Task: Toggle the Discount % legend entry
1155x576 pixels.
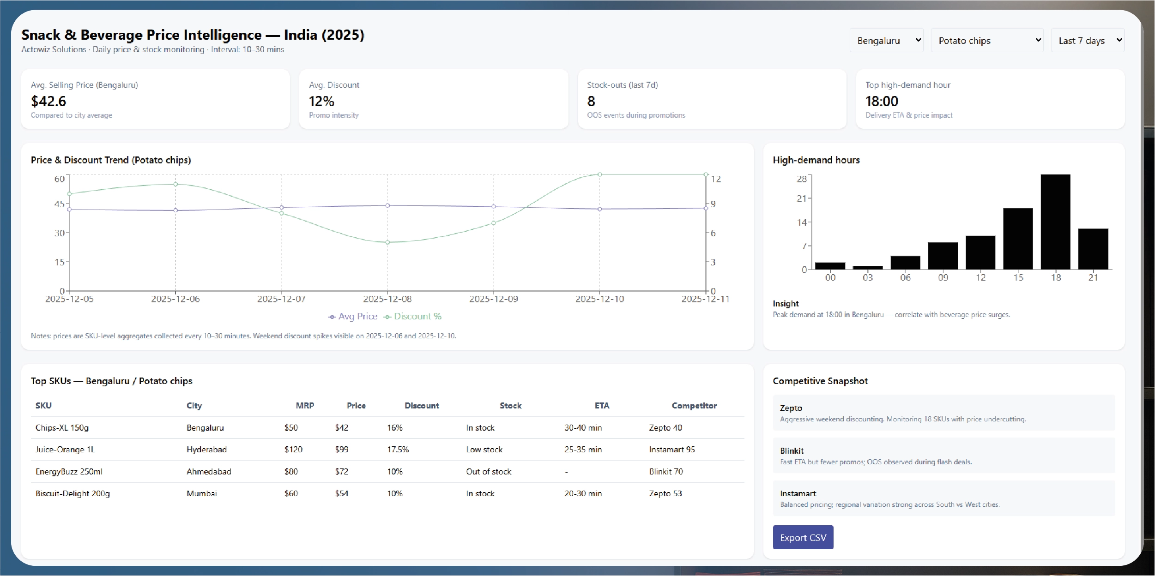Action: coord(412,317)
